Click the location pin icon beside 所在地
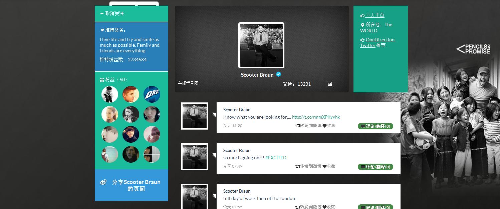The width and height of the screenshot is (500, 209). coord(362,25)
